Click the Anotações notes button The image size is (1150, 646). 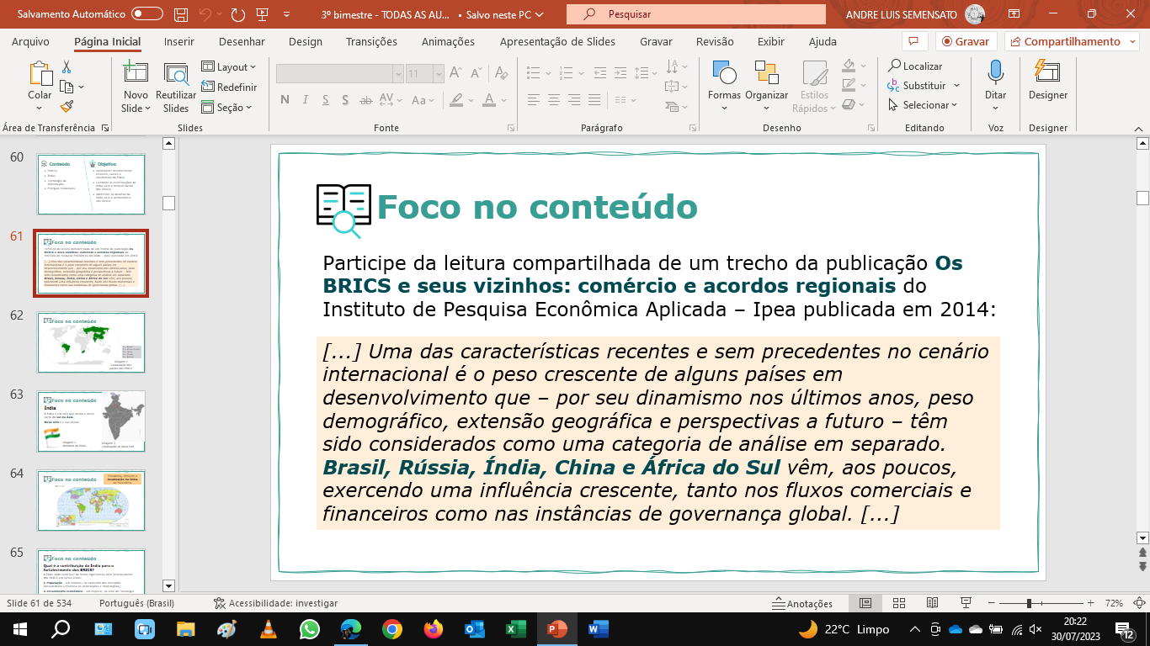802,603
